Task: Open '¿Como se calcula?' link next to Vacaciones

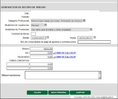Action: [65, 57]
